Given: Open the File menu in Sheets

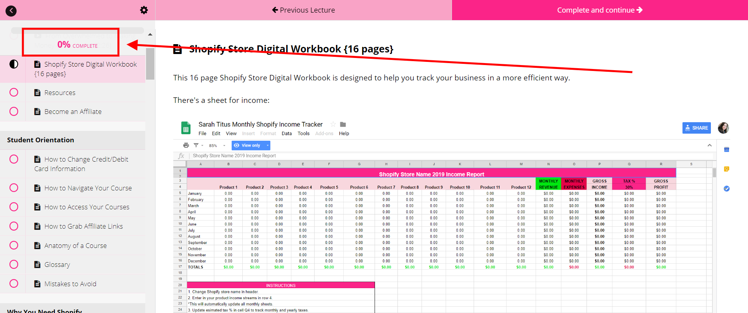Looking at the screenshot, I should (202, 134).
